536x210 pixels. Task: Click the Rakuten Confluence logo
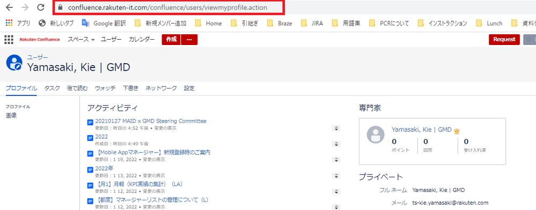39,40
